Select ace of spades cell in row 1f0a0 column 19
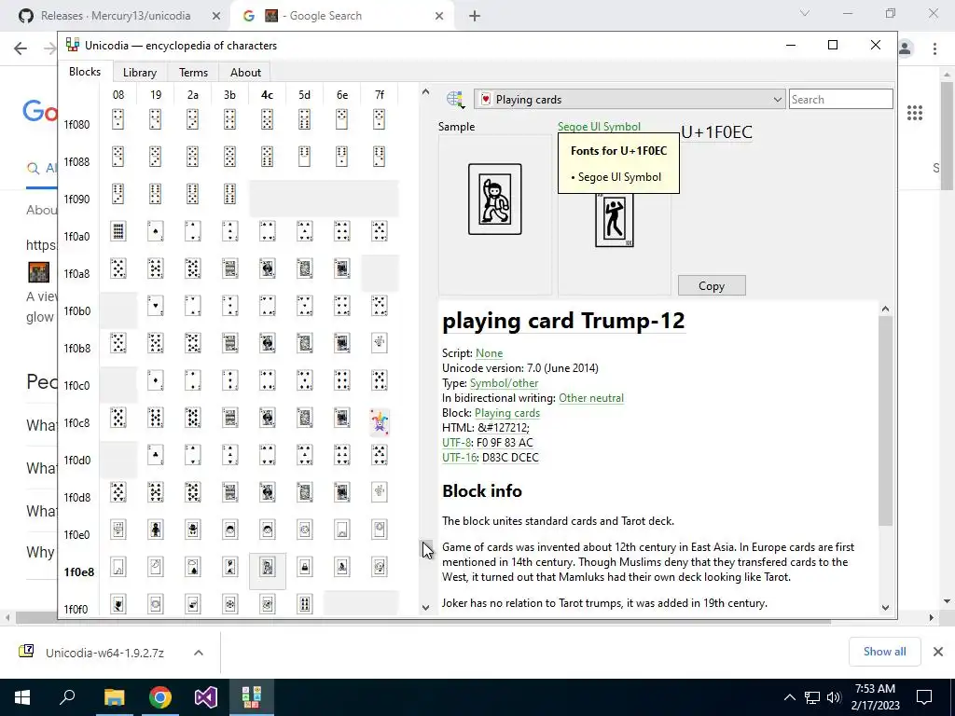 pyautogui.click(x=156, y=231)
